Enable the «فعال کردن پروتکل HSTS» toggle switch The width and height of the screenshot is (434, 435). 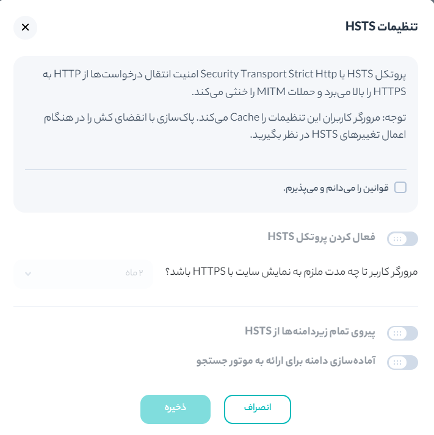pyautogui.click(x=402, y=239)
